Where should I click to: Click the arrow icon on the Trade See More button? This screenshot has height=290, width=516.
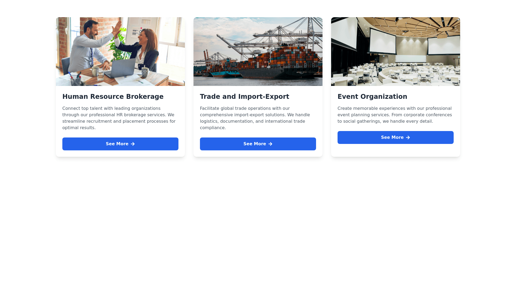(x=270, y=144)
